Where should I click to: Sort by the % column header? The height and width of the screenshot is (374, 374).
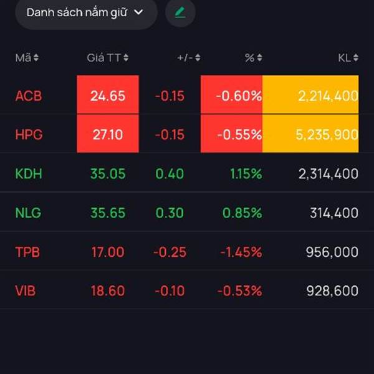point(253,58)
